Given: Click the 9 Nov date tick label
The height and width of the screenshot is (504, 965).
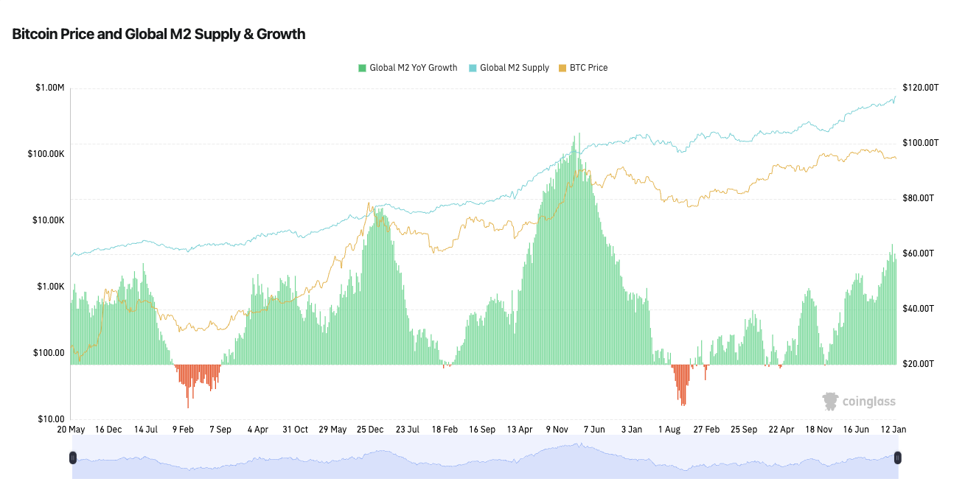Looking at the screenshot, I should [557, 429].
